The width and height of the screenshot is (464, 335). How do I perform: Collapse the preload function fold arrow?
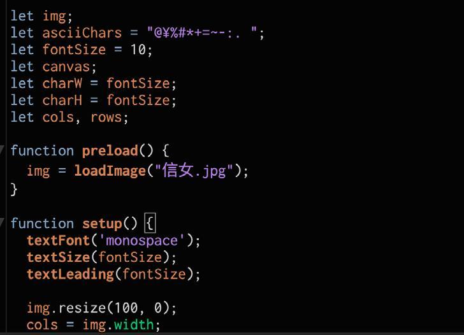pyautogui.click(x=2, y=150)
